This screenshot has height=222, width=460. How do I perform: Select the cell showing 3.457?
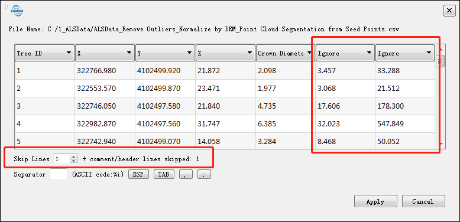(345, 71)
